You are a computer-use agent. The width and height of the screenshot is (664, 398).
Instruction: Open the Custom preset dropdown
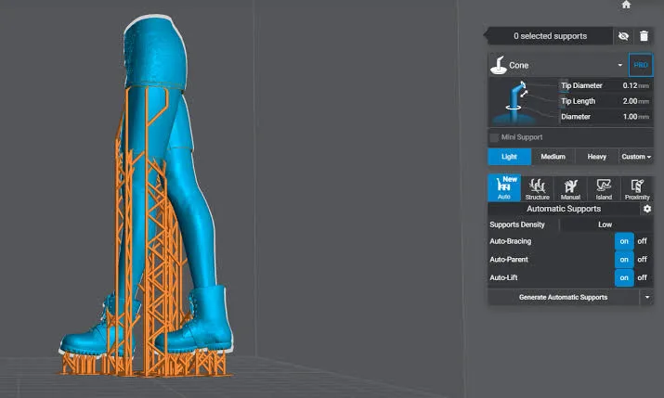pos(636,157)
